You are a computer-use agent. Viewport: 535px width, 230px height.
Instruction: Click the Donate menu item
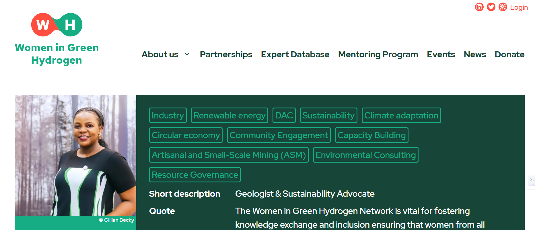[x=509, y=54]
